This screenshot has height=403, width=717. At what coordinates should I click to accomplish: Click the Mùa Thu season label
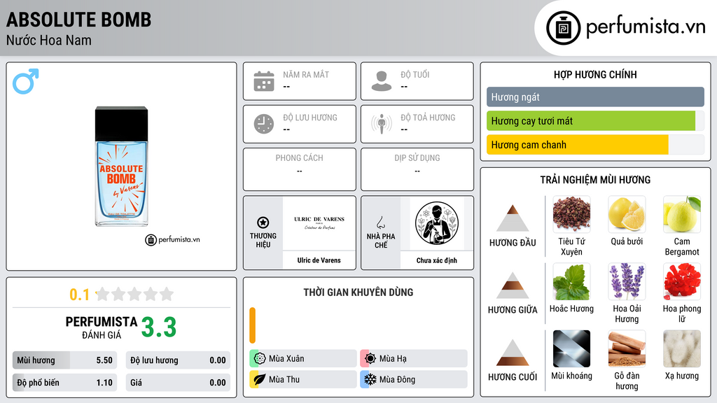click(x=284, y=380)
